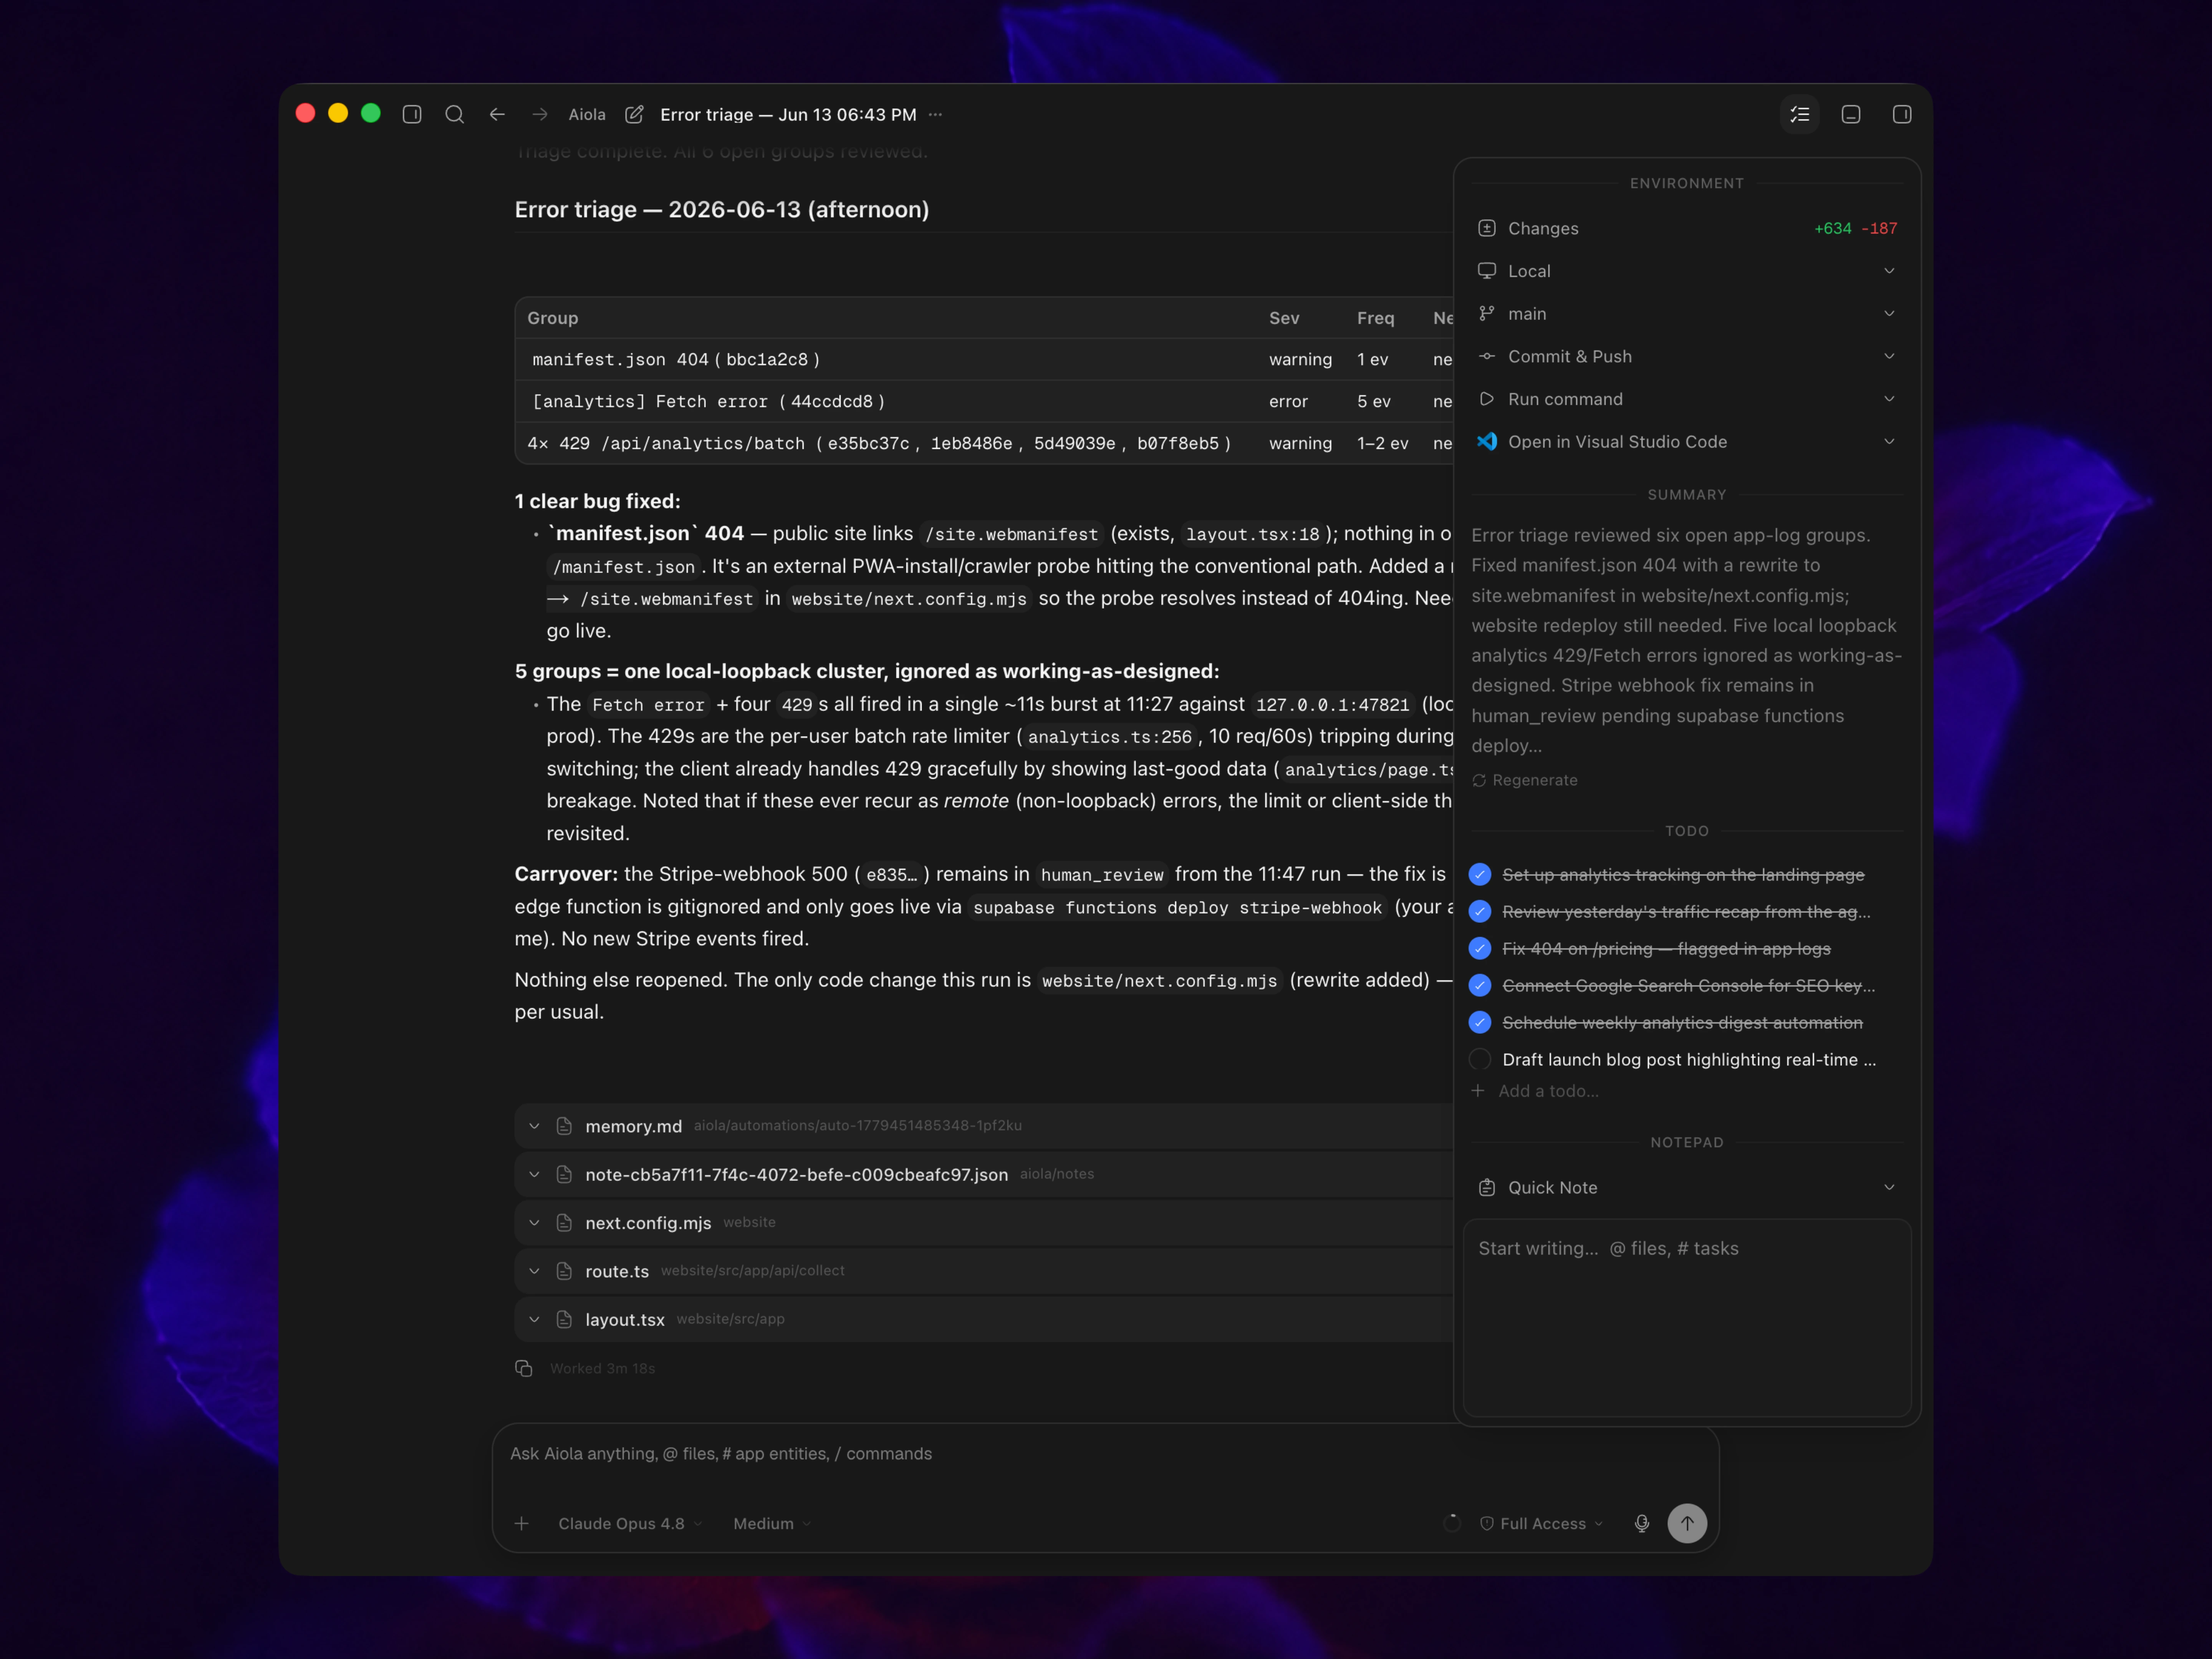Toggle the checklist panel icon
The height and width of the screenshot is (1659, 2212).
(1800, 115)
